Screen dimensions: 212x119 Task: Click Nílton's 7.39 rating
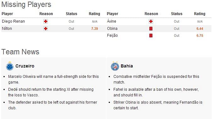[x=95, y=29]
